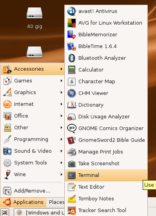Viewport: 156px width, 216px height.
Task: Expand the Other submenu arrow
Action: coord(62,128)
